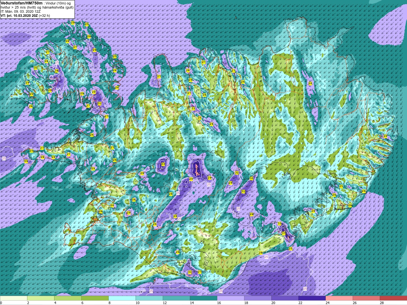Image resolution: width=407 pixels, height=305 pixels.
Task: Pick the green 4–6 m/s legend color
Action: coord(68,298)
